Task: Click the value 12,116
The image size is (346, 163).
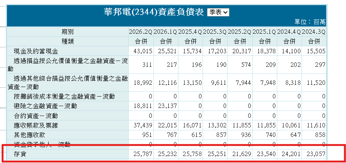Action: click(167, 83)
